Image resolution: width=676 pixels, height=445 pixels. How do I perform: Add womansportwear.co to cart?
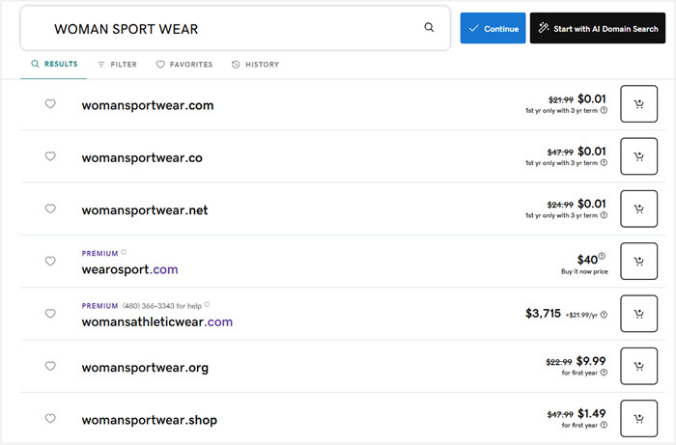coord(638,156)
